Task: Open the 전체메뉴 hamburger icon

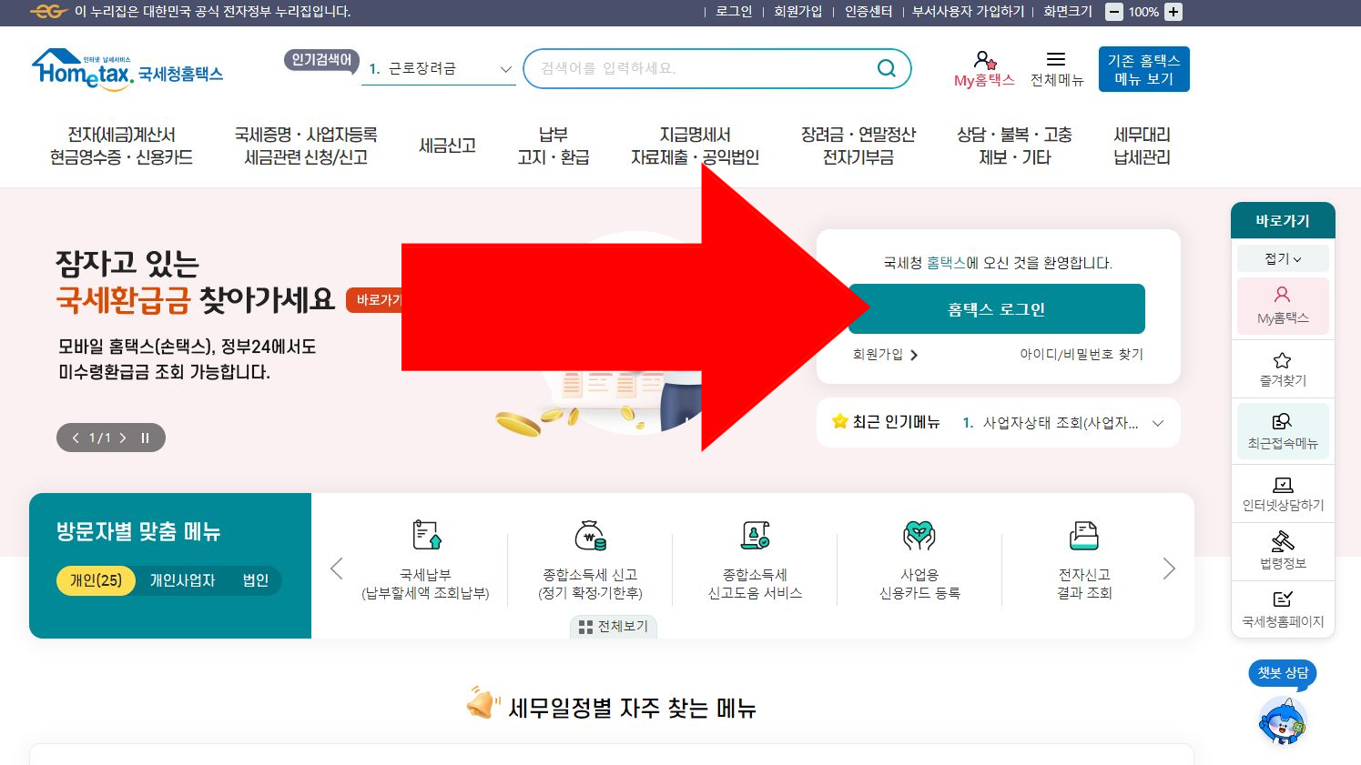Action: (1056, 58)
